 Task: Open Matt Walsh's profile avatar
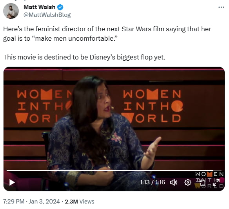point(11,11)
